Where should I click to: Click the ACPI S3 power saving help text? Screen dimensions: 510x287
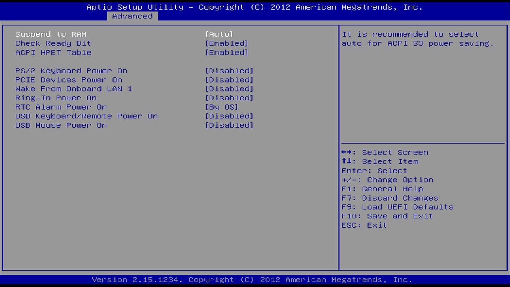point(418,39)
